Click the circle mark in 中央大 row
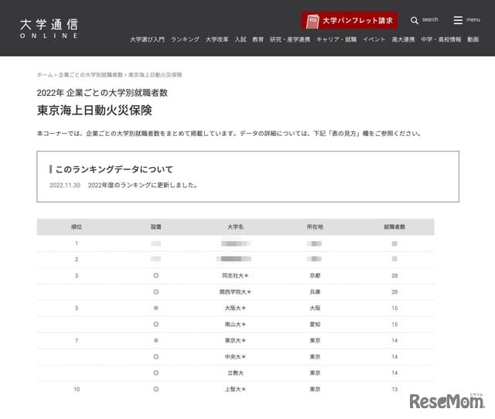Image resolution: width=495 pixels, height=419 pixels. tap(156, 357)
